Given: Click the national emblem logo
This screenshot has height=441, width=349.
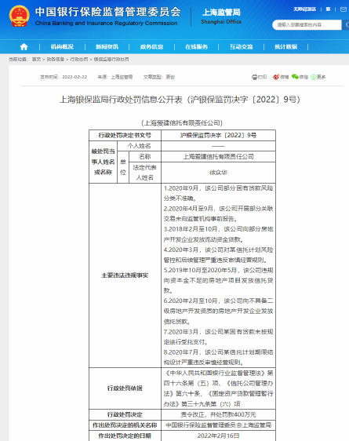Looking at the screenshot, I should pos(20,16).
